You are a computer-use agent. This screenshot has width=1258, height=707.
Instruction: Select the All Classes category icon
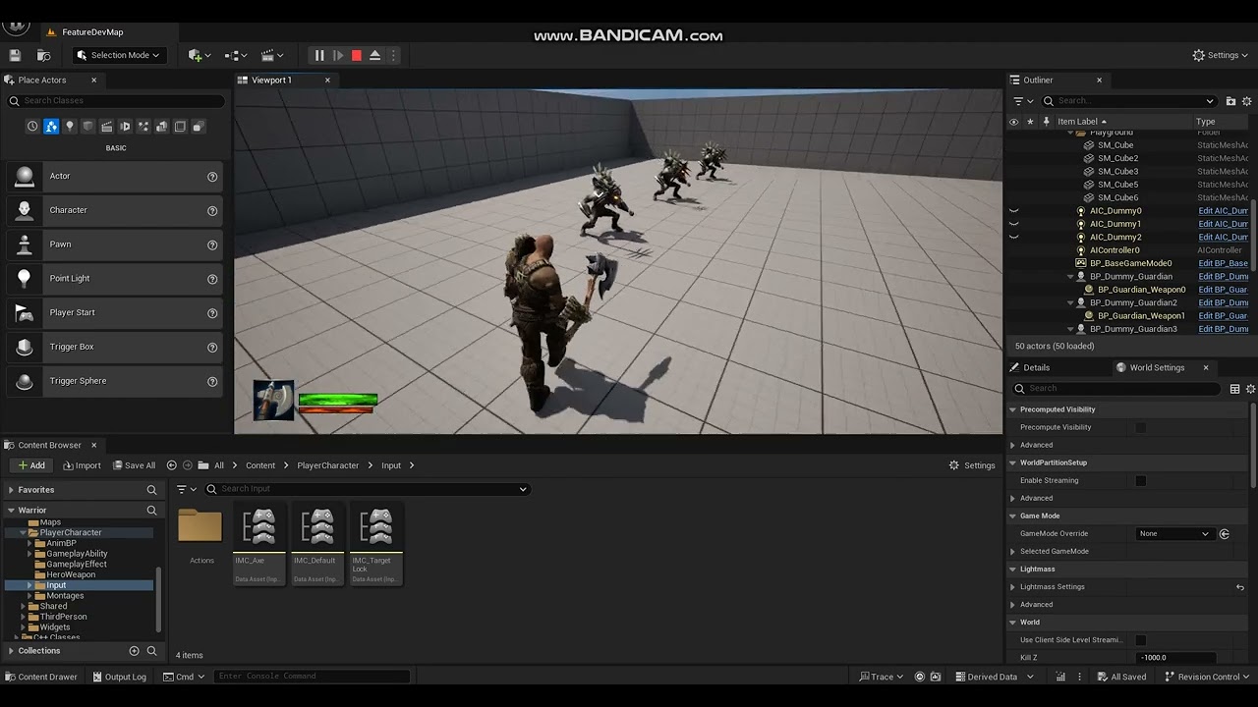[x=198, y=127]
